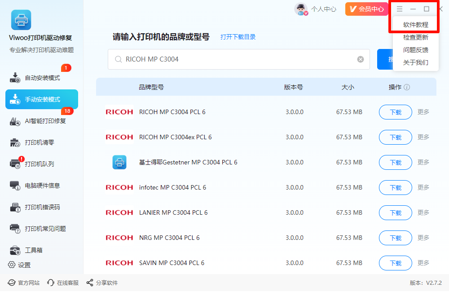Open the 会员中心 button
449x292 pixels.
click(366, 9)
